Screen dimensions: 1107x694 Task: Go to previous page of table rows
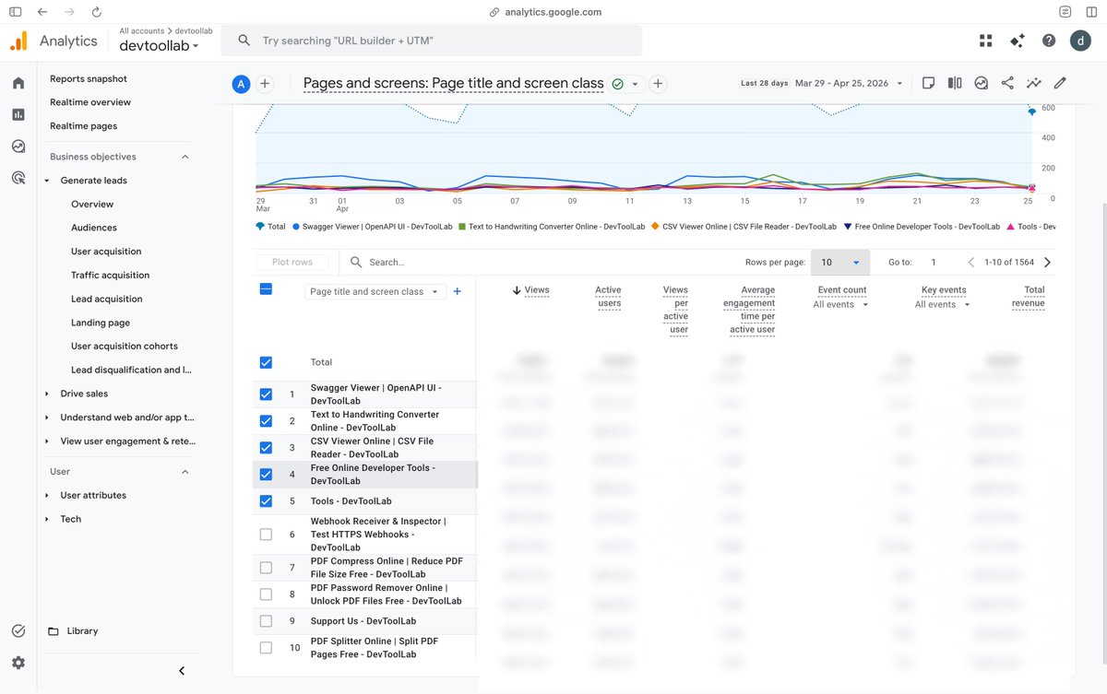point(971,263)
